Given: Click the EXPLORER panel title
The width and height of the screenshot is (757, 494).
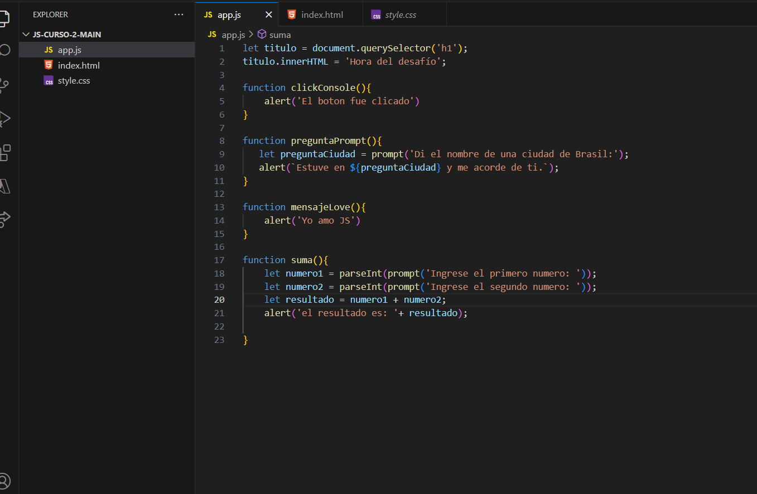Looking at the screenshot, I should (x=50, y=14).
